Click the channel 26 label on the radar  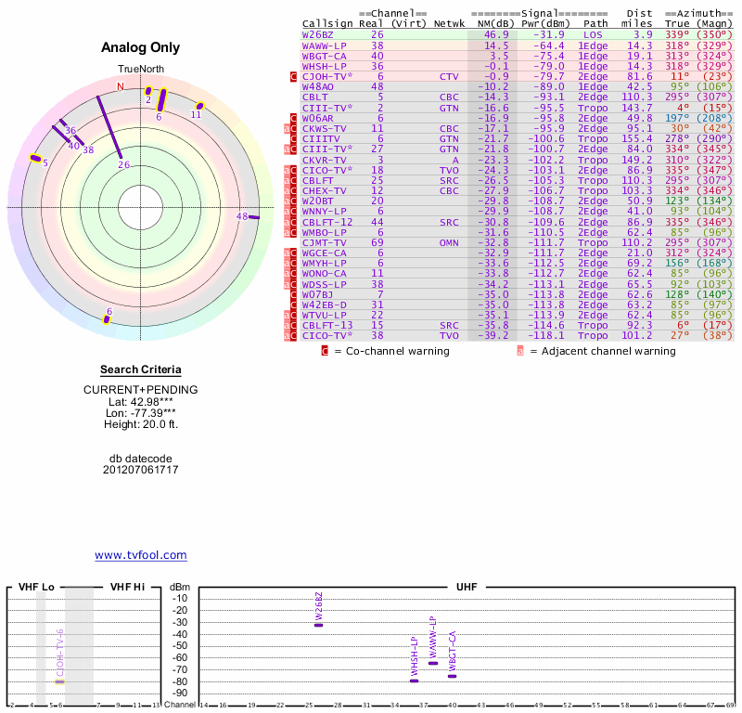pos(123,164)
